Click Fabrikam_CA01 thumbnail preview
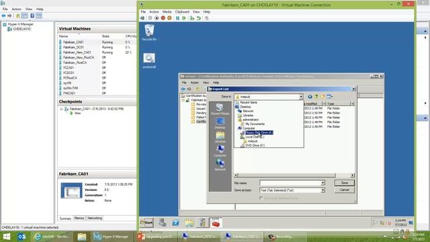Viewport: 430px width, 242px height. pos(71,190)
